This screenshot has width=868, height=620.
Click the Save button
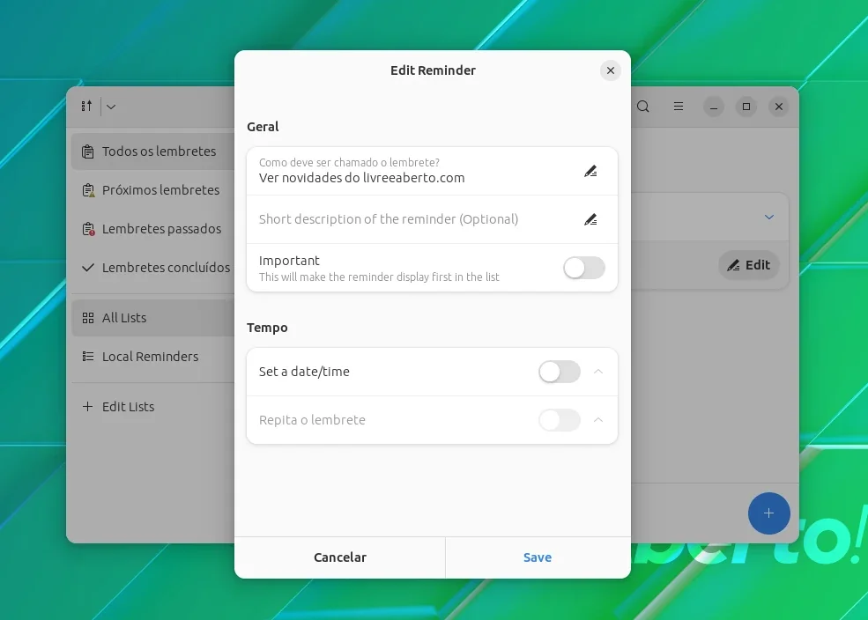click(538, 557)
